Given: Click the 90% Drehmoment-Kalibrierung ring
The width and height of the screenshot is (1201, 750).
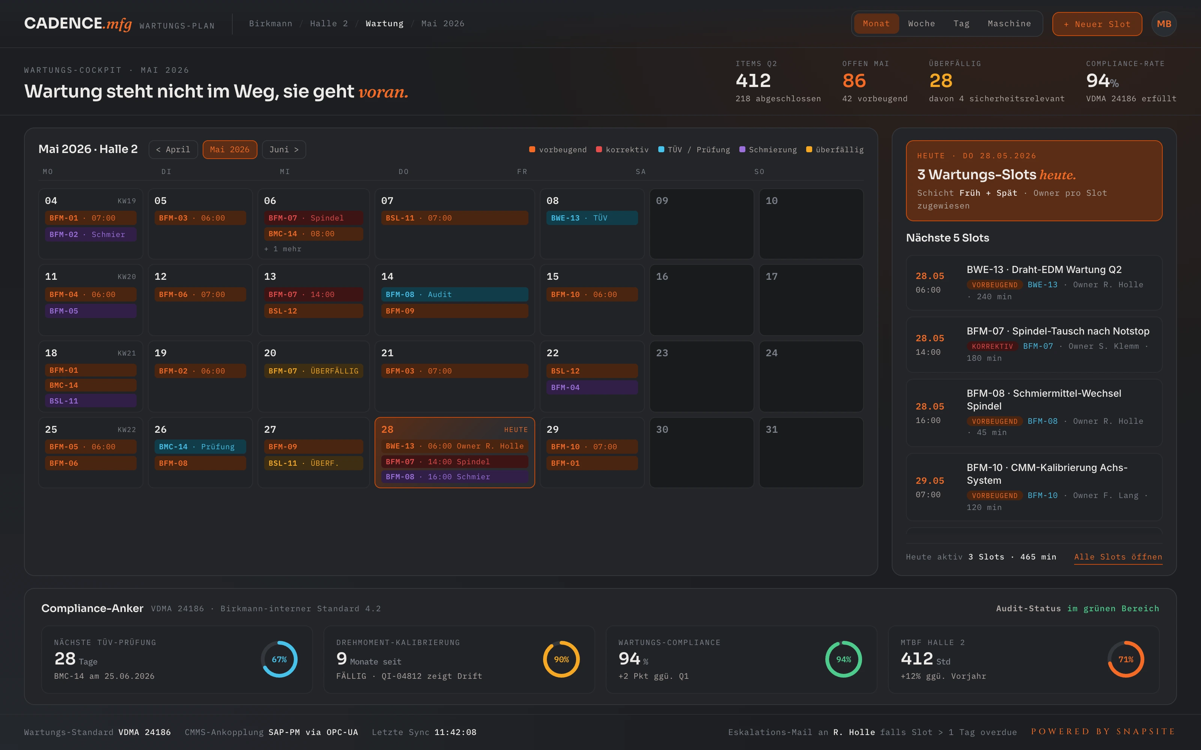Looking at the screenshot, I should coord(561,659).
